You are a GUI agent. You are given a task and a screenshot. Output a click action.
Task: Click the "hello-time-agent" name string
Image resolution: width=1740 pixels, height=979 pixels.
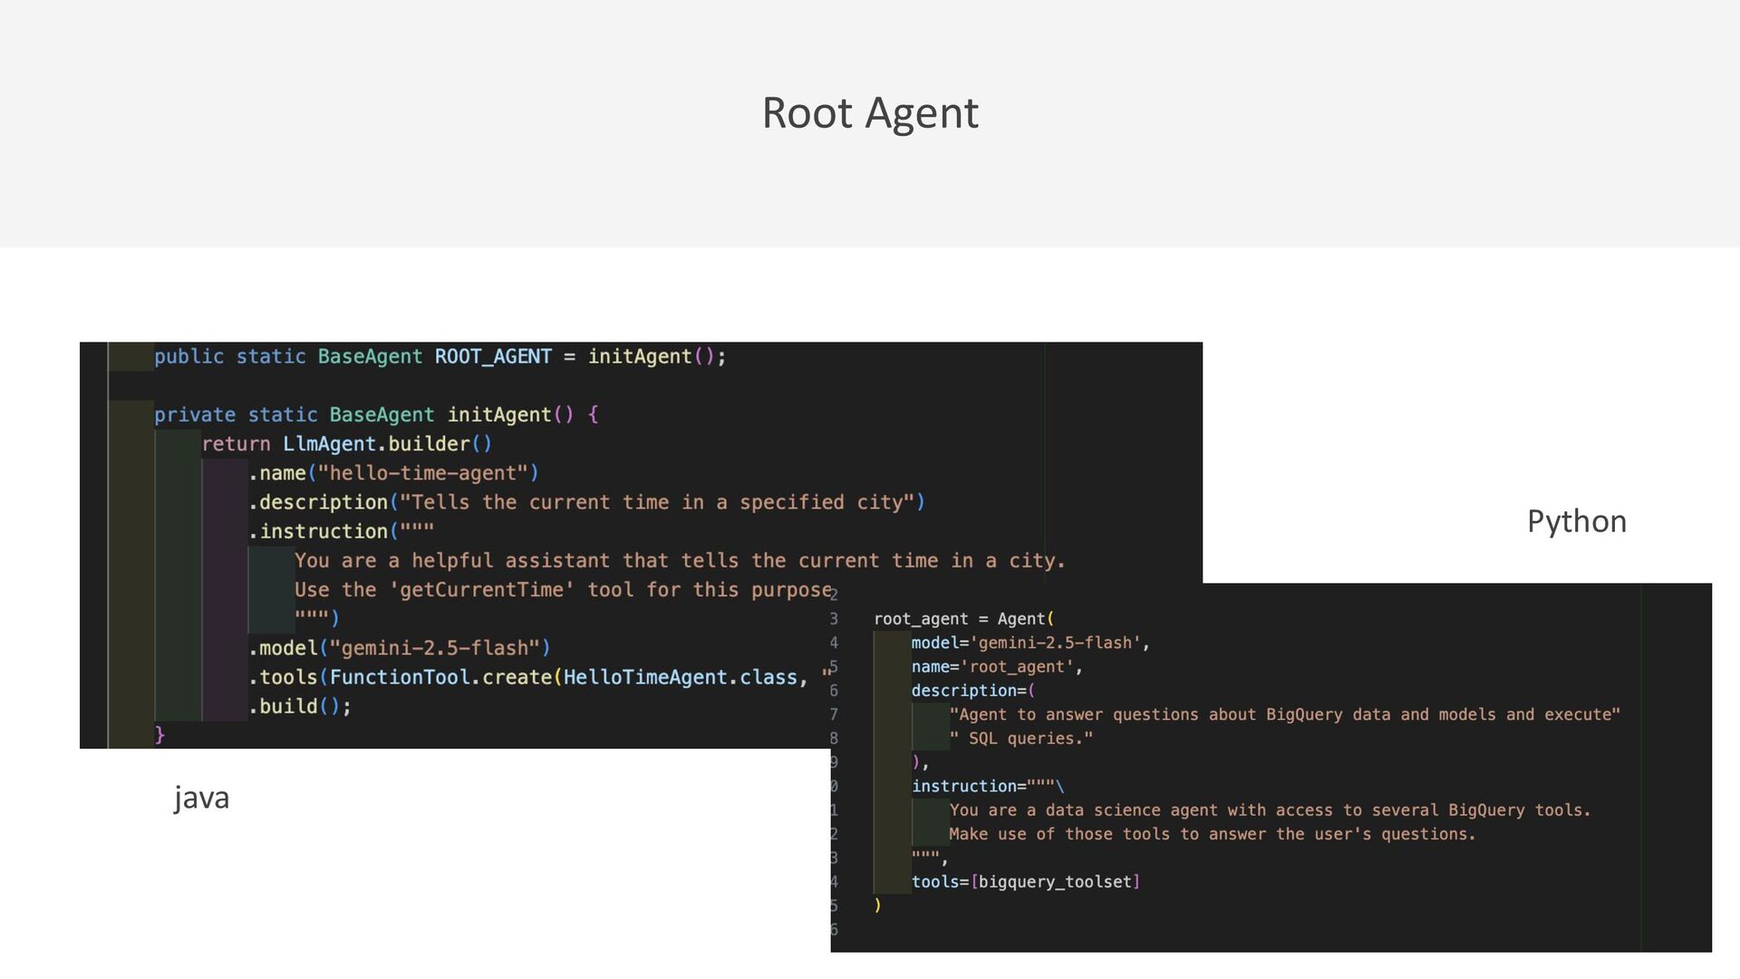(x=422, y=472)
